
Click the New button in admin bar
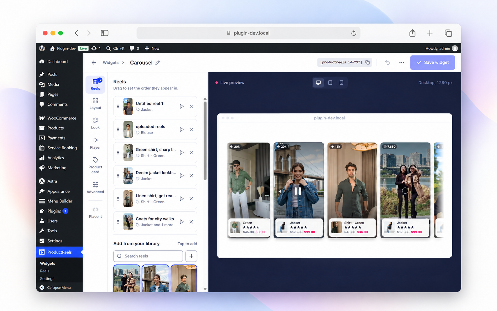coord(152,48)
